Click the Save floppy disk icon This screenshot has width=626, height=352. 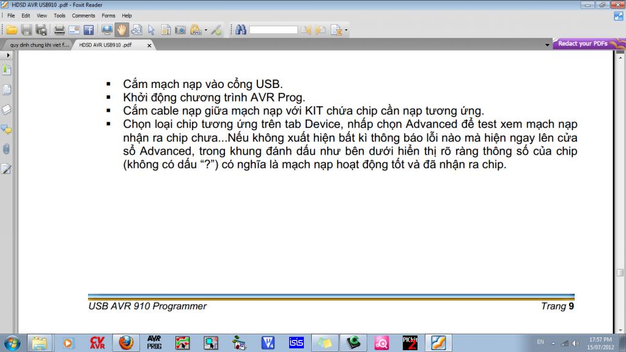tap(26, 30)
